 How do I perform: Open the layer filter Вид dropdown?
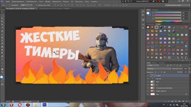(x=153, y=65)
